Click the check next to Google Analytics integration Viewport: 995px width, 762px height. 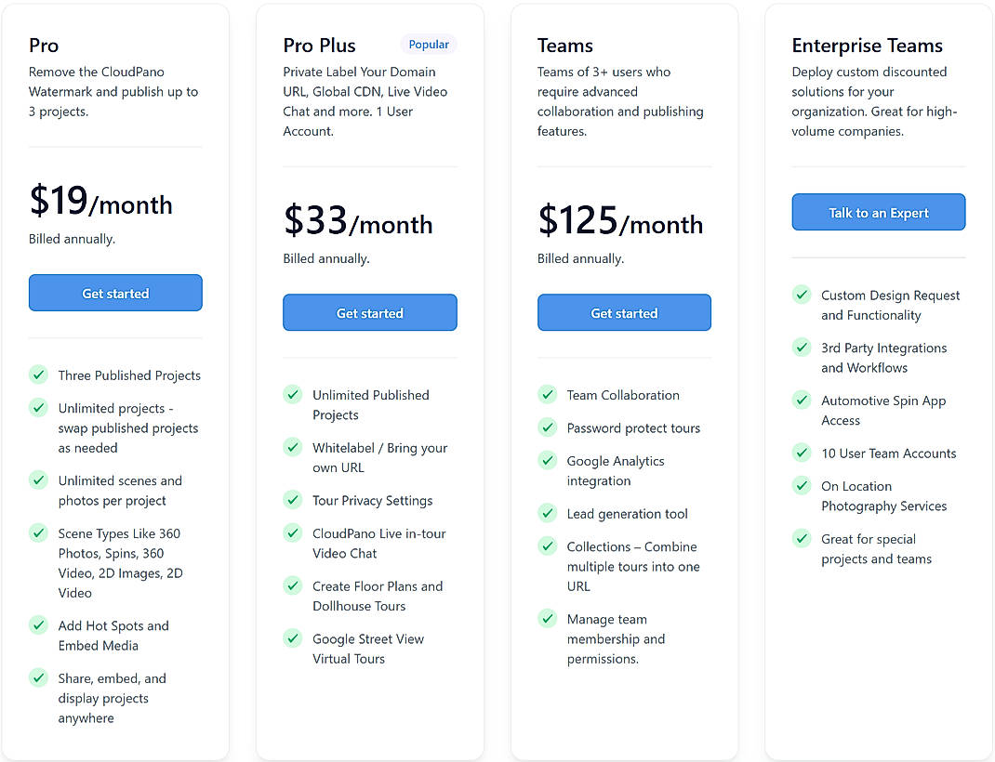(547, 460)
